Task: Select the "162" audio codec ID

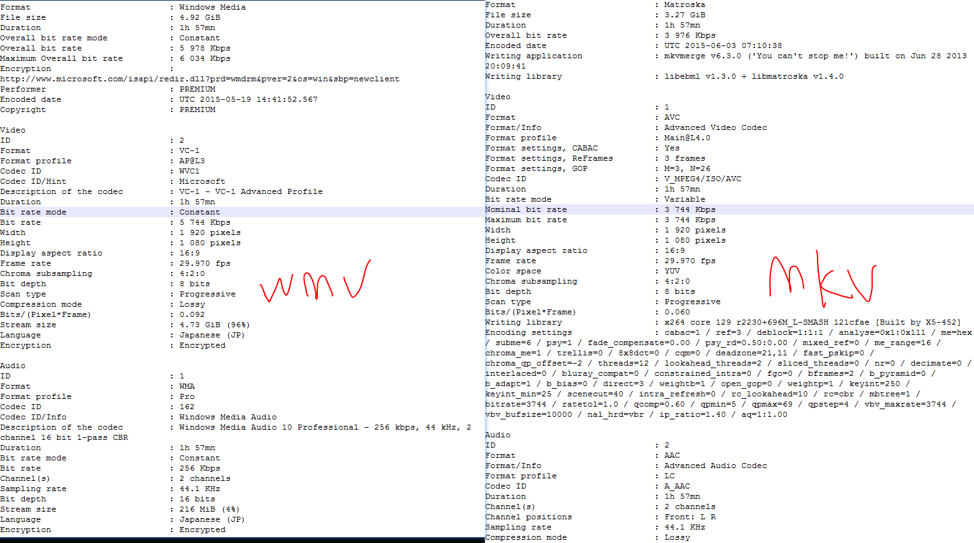Action: pyautogui.click(x=186, y=407)
